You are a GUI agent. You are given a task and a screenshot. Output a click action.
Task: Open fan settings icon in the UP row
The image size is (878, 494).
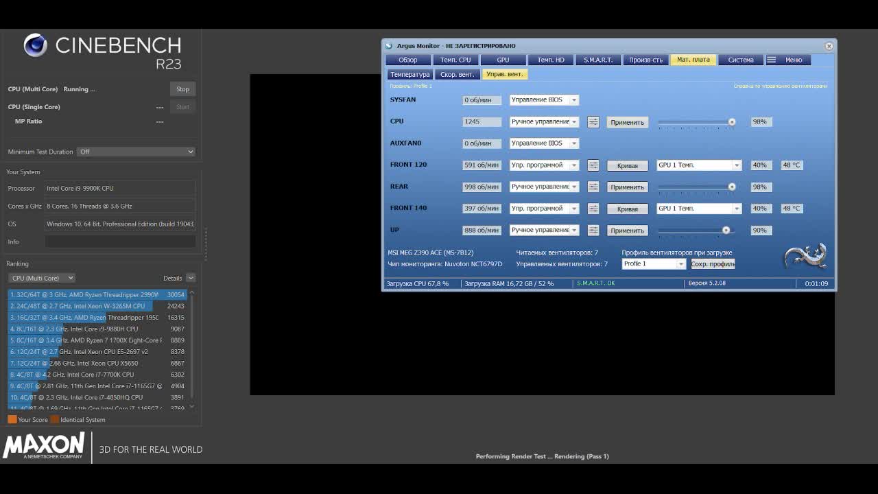coord(593,231)
